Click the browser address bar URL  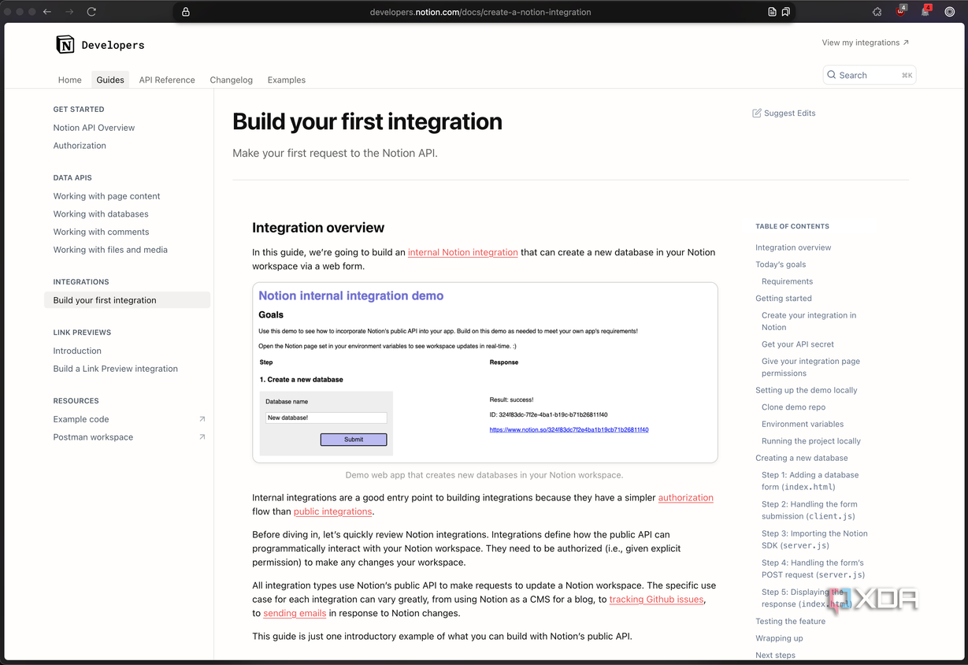pyautogui.click(x=480, y=12)
